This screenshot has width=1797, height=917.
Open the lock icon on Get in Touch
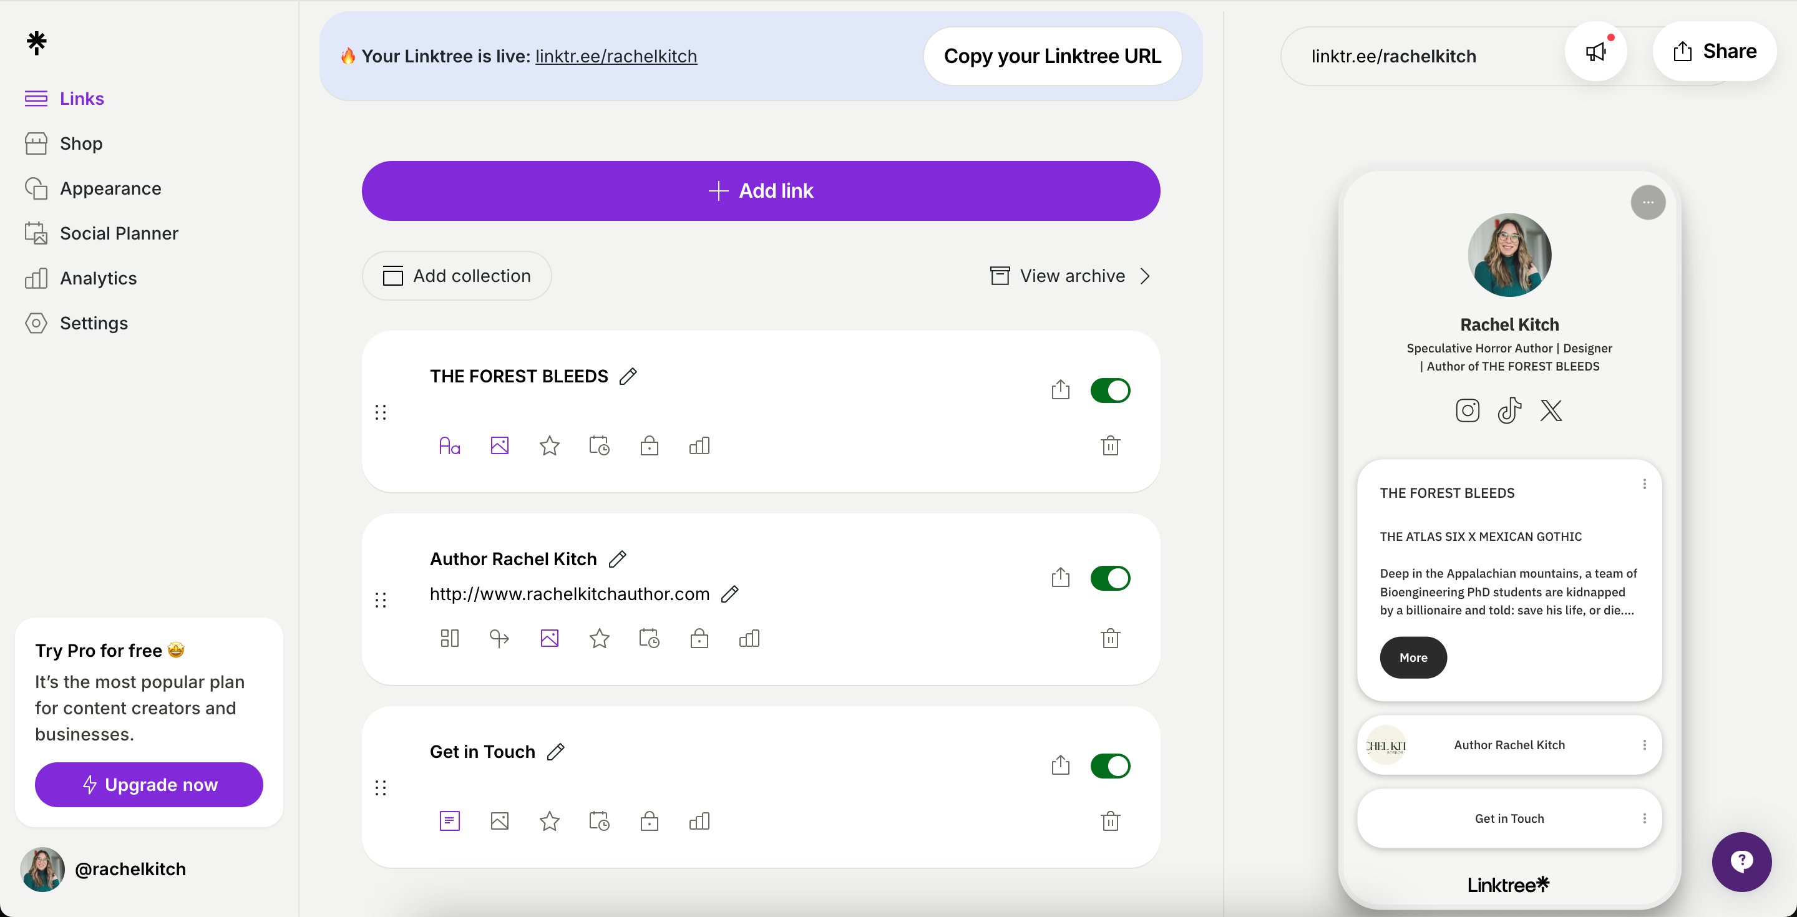tap(650, 821)
